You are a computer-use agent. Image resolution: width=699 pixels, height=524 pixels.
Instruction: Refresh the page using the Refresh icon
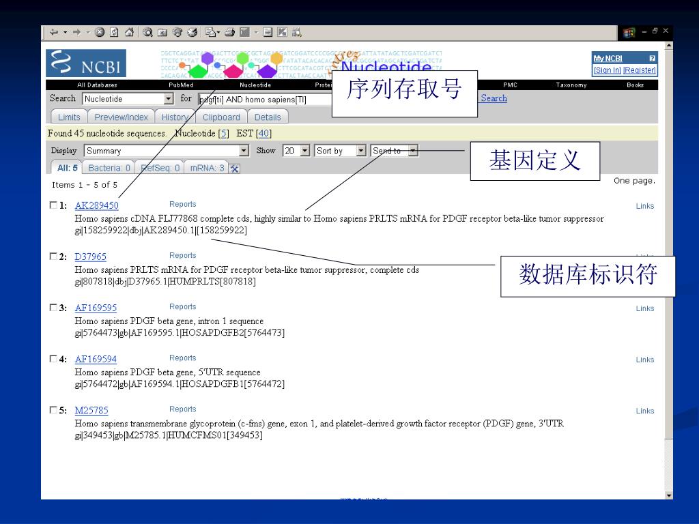115,32
